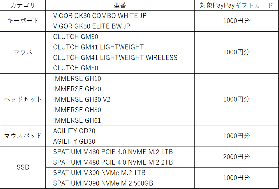The width and height of the screenshot is (279, 189).
Task: Click the マウスパッド category cell
Action: point(23,136)
